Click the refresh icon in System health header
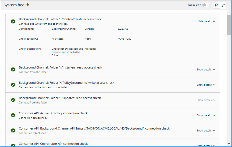The width and height of the screenshot is (232, 147). [216, 5]
